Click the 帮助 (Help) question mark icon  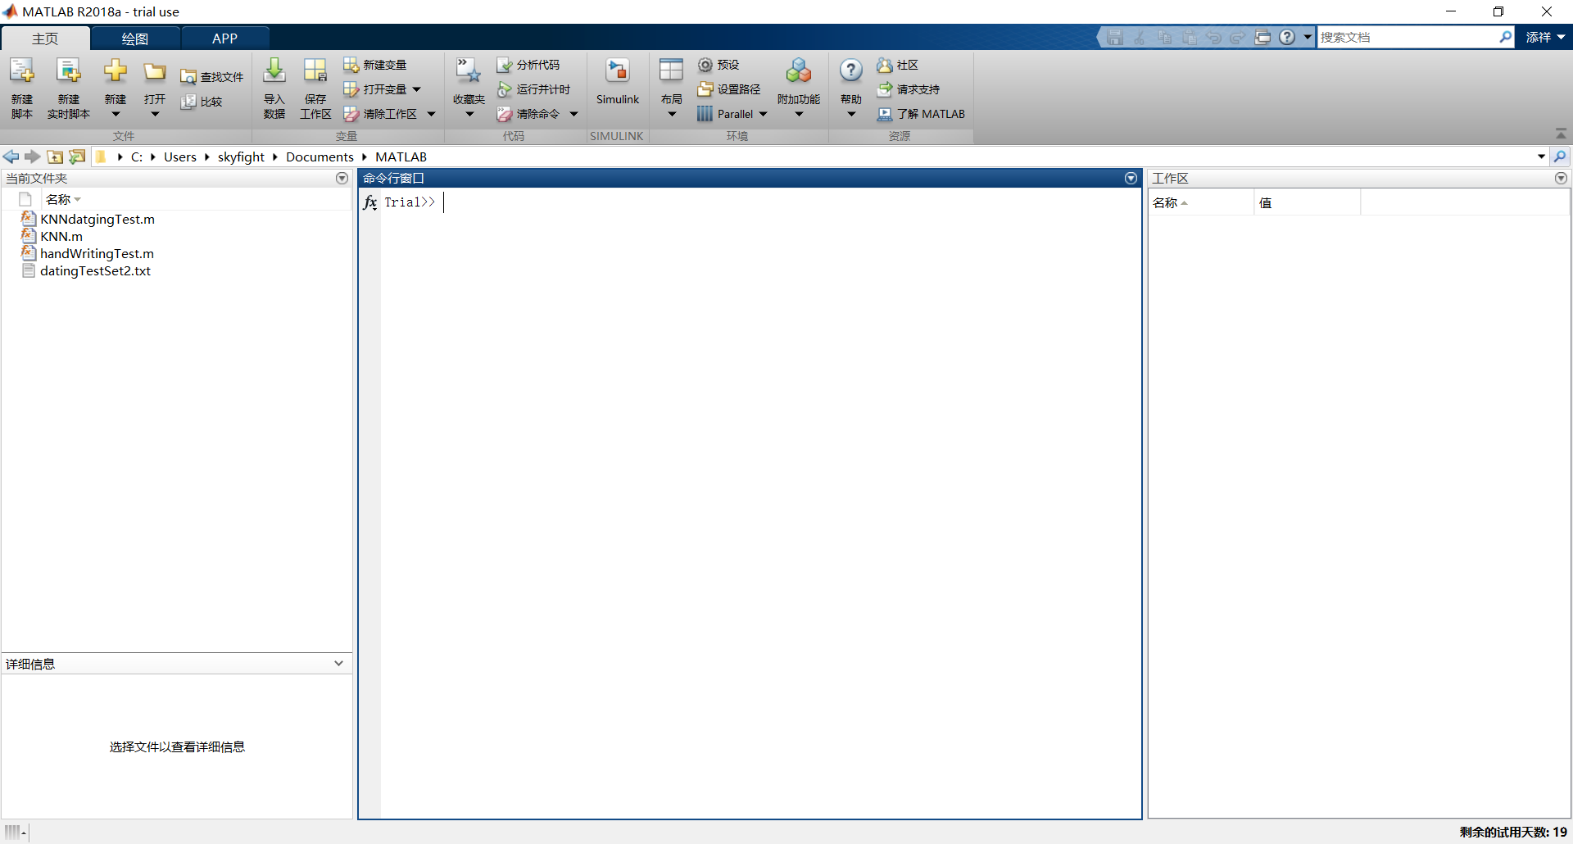851,71
